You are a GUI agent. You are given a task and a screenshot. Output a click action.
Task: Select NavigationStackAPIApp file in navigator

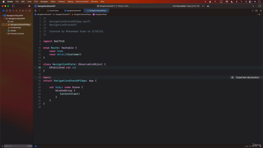point(16,25)
